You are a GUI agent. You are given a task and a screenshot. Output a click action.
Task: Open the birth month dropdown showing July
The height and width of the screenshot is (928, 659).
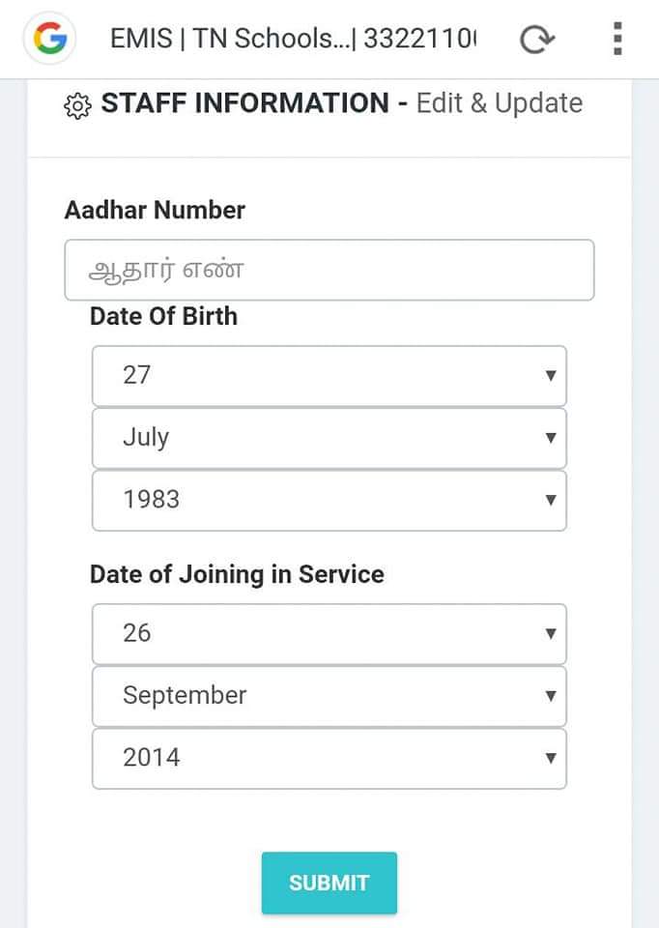click(x=329, y=437)
